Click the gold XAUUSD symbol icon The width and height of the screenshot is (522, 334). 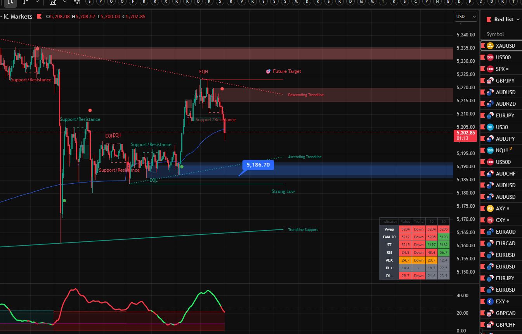pyautogui.click(x=490, y=46)
